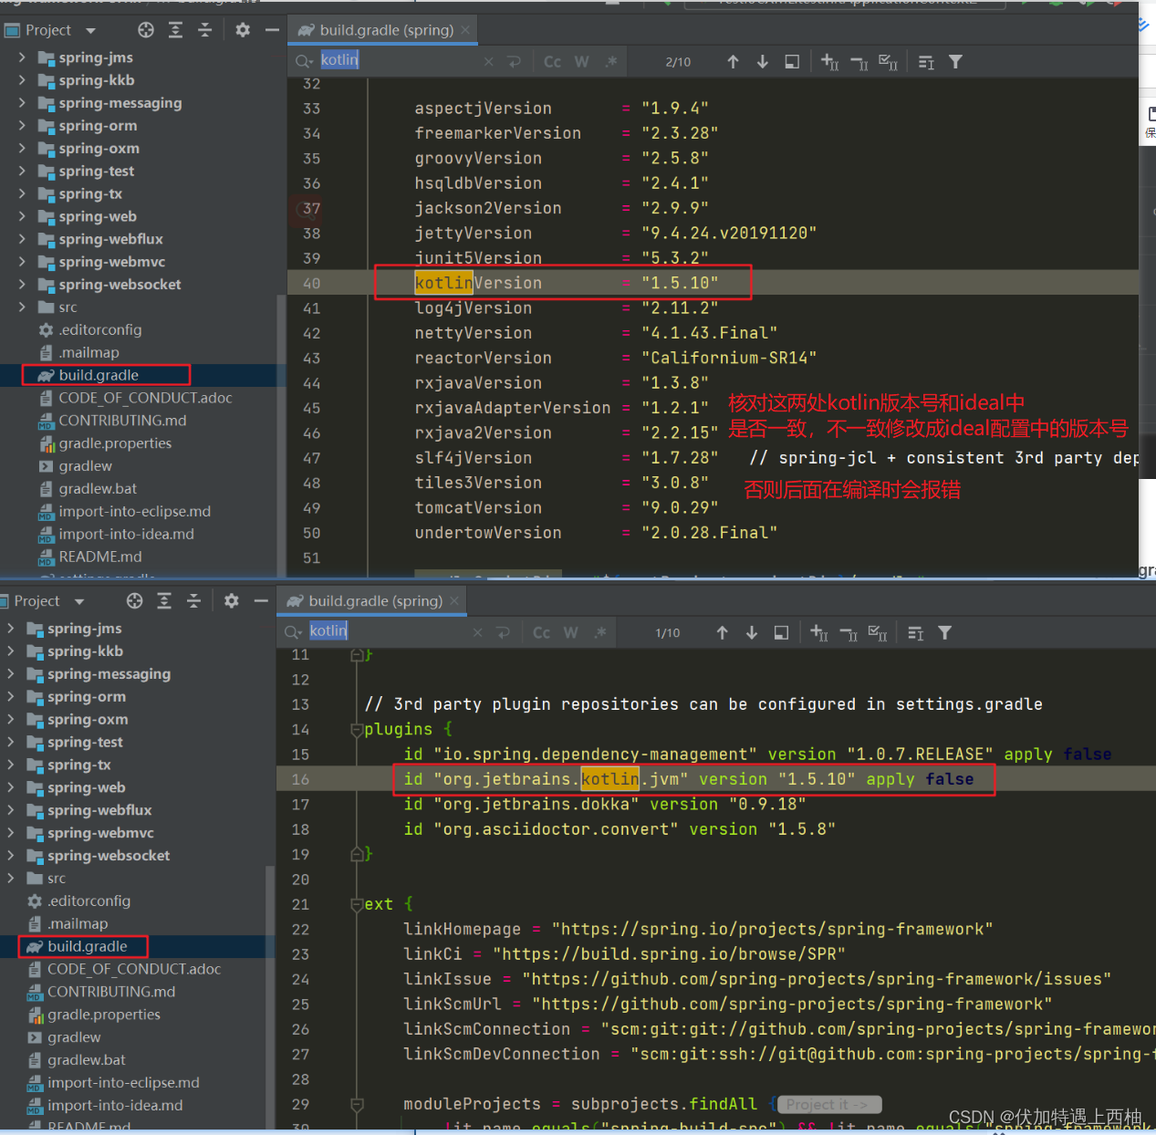This screenshot has width=1156, height=1135.
Task: Toggle Match Case (Cc) in the 2/10 find bar
Action: (552, 62)
